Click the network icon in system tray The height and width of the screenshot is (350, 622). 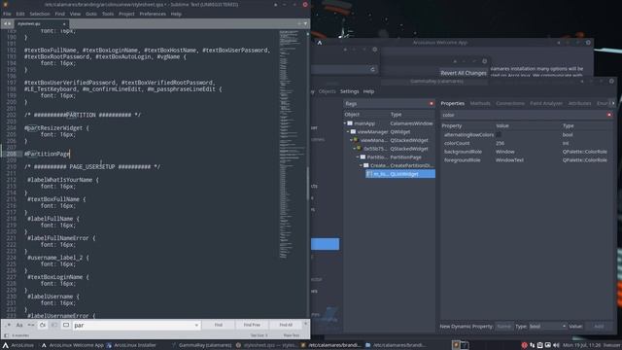[532, 345]
